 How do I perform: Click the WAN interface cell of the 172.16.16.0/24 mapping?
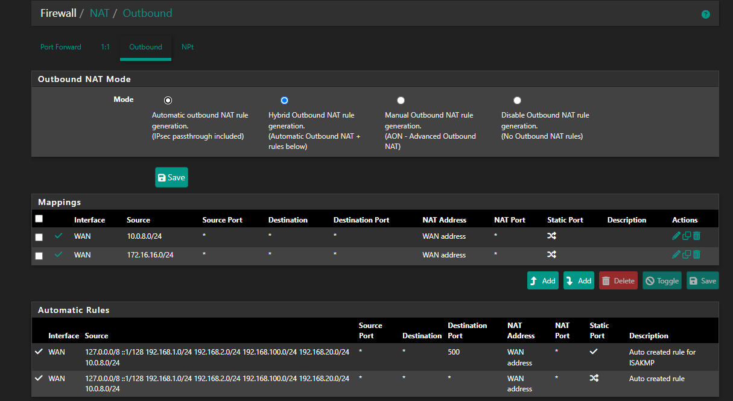point(83,255)
